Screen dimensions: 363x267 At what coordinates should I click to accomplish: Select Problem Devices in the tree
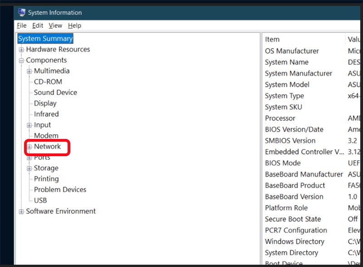click(x=60, y=190)
